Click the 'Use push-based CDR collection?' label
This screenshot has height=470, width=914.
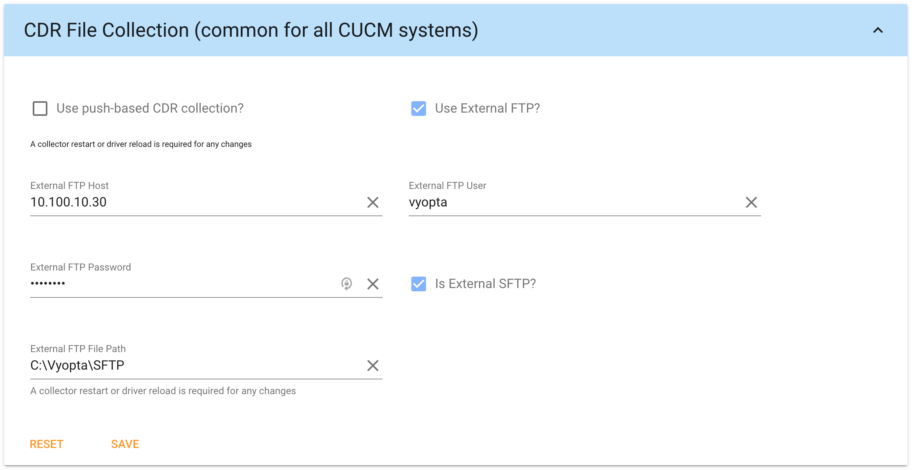pyautogui.click(x=150, y=109)
